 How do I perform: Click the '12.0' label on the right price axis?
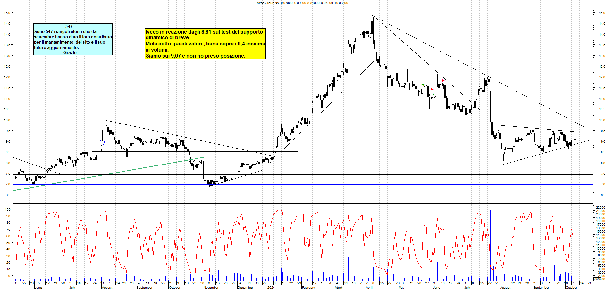(x=602, y=77)
